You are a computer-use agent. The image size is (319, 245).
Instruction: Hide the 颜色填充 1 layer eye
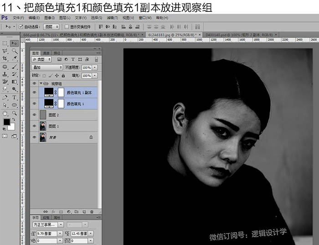click(34, 104)
